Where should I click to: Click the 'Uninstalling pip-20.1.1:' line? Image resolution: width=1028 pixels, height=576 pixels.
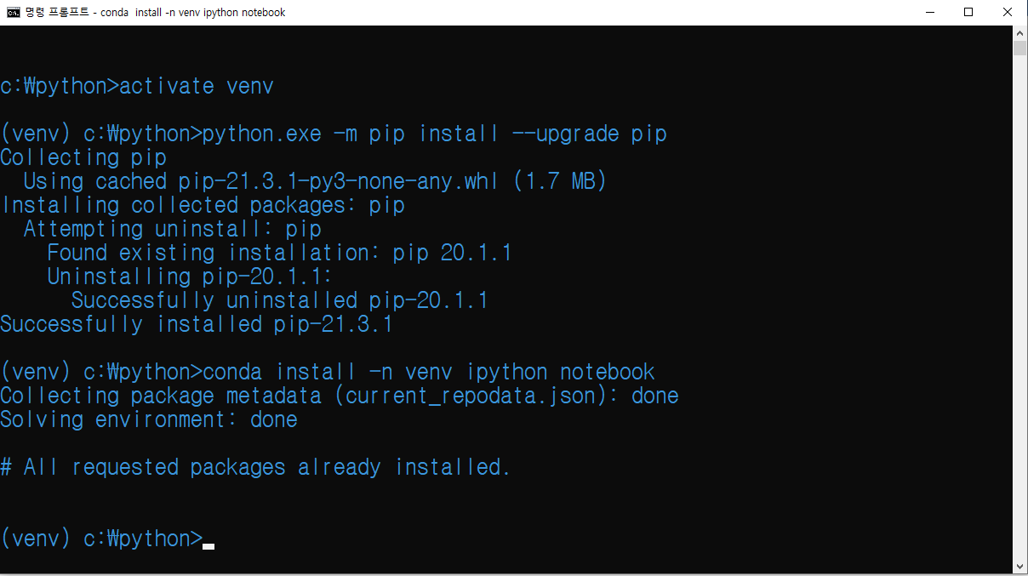pos(190,277)
